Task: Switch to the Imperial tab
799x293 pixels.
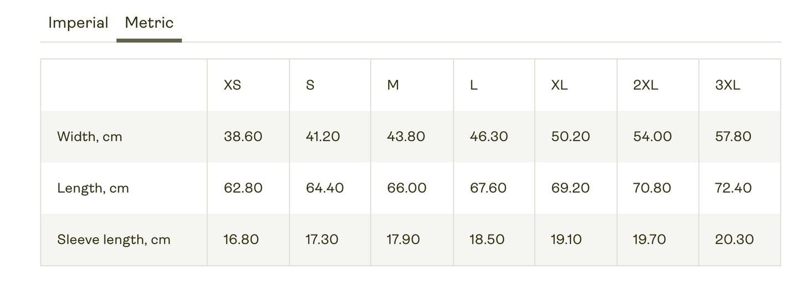Action: 78,23
